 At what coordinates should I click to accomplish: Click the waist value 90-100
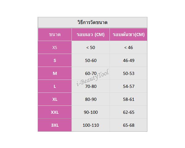[x=91, y=112]
